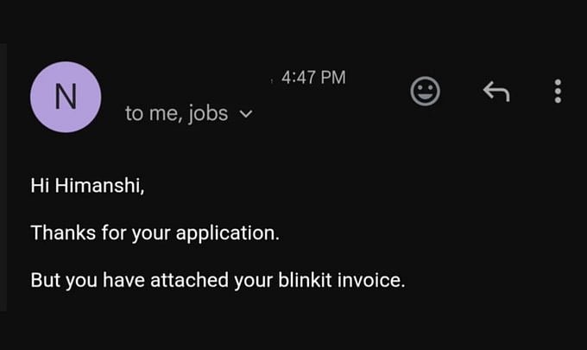
Task: Click the "Thanks for your application." line
Action: (155, 232)
